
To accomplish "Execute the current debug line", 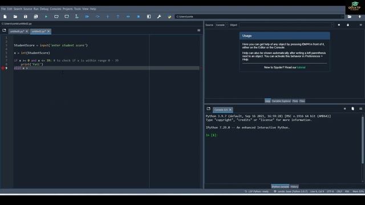I will click(x=98, y=17).
